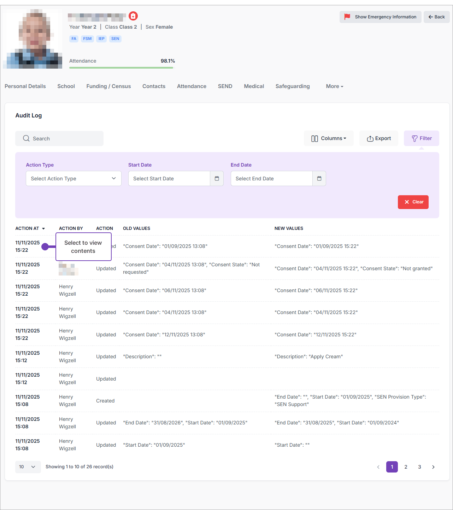This screenshot has width=453, height=510.
Task: Toggle the Filter panel
Action: pyautogui.click(x=421, y=138)
